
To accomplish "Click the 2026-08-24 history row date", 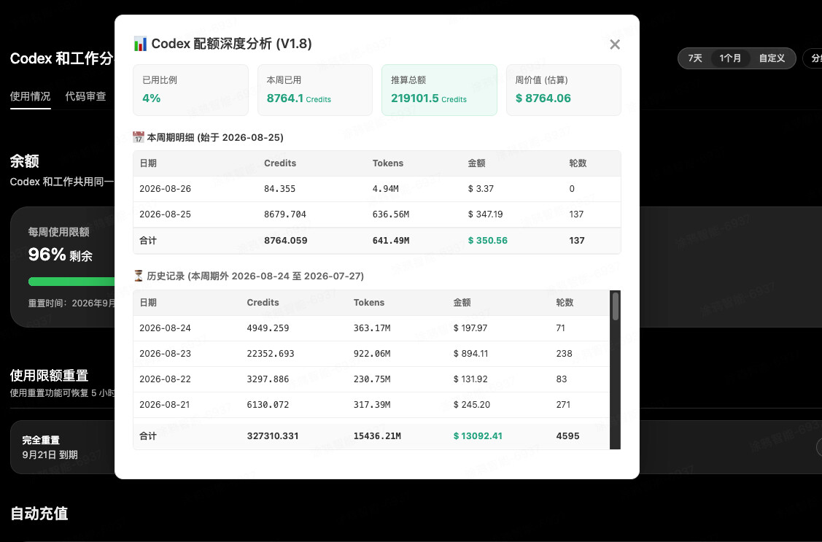I will pyautogui.click(x=165, y=328).
